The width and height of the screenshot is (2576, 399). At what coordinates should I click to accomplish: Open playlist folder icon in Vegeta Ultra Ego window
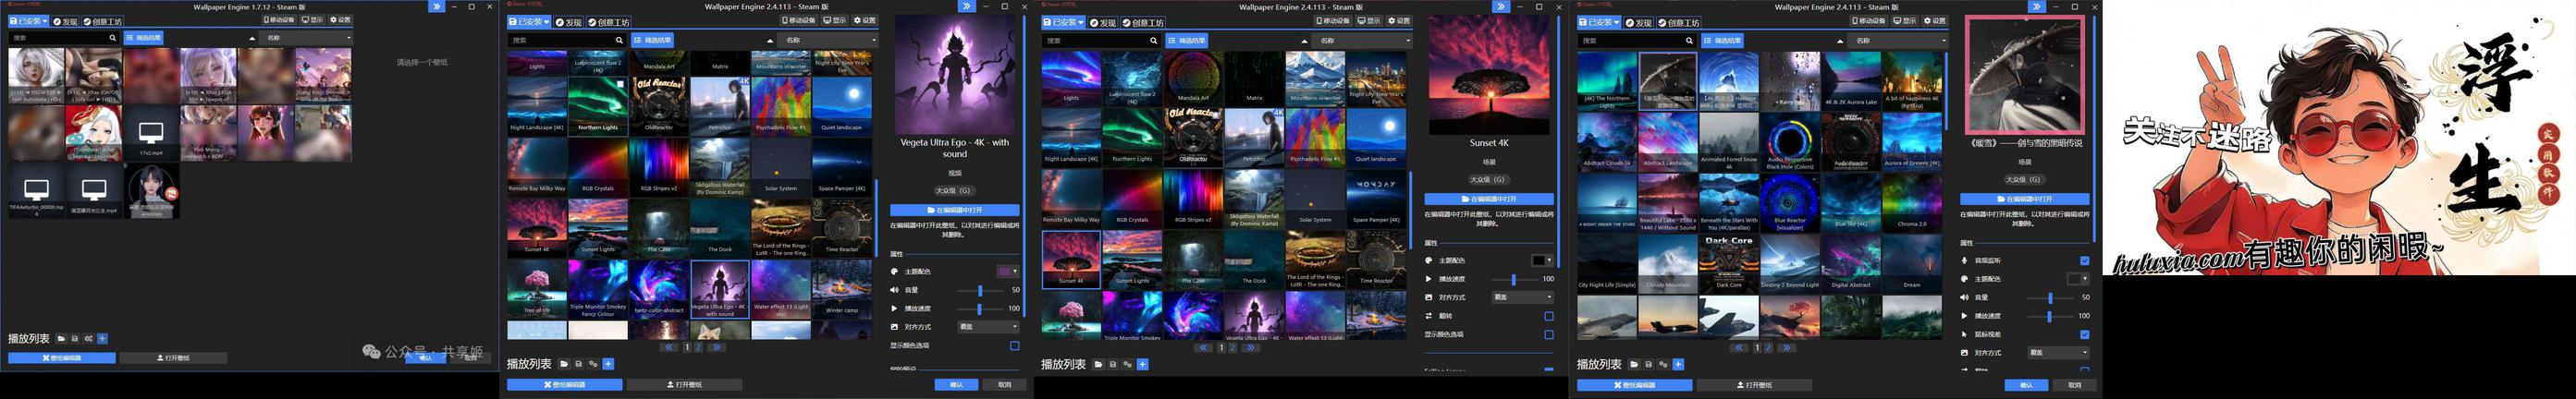coord(564,364)
